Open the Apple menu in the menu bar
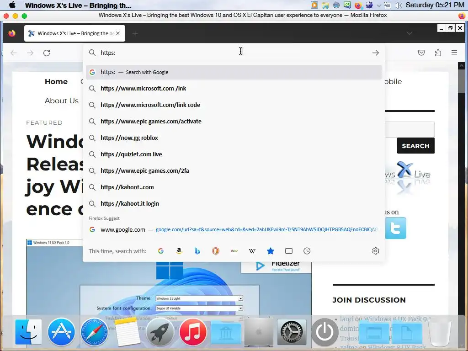 (x=12, y=5)
